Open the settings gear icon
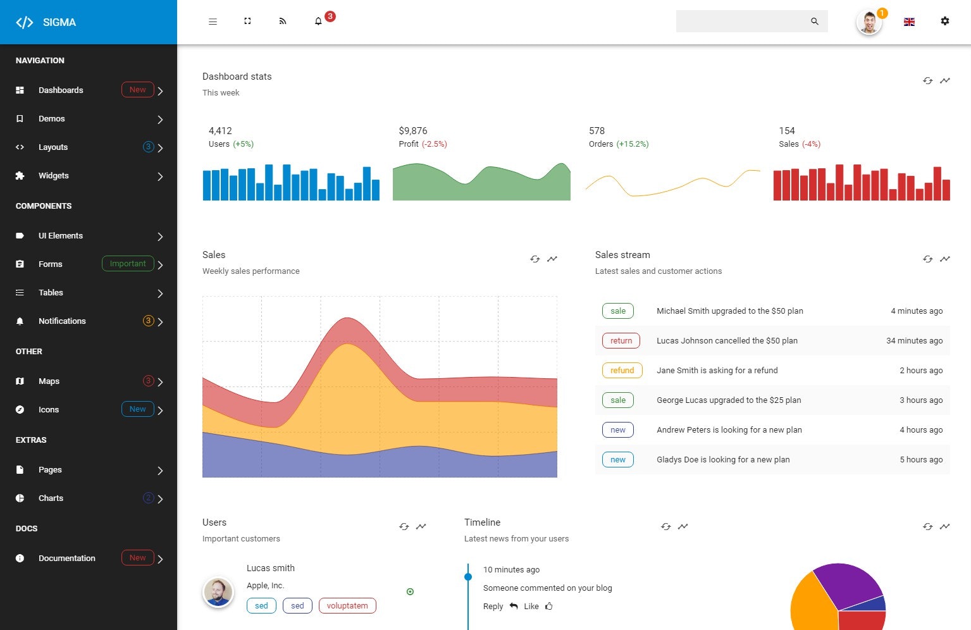The image size is (971, 630). point(945,21)
